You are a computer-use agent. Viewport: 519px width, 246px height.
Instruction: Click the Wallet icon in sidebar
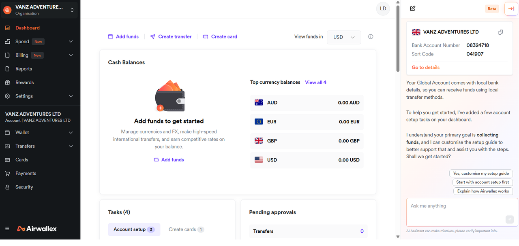7,132
